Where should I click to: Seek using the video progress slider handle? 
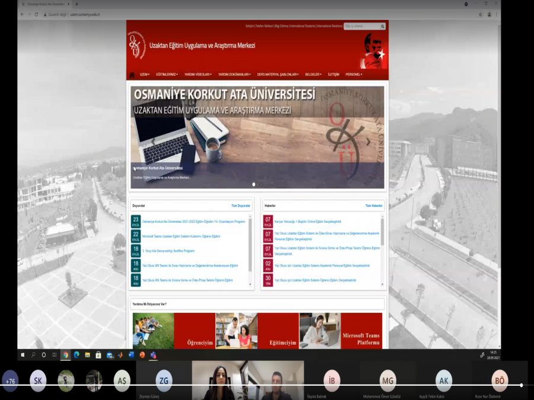(x=522, y=385)
